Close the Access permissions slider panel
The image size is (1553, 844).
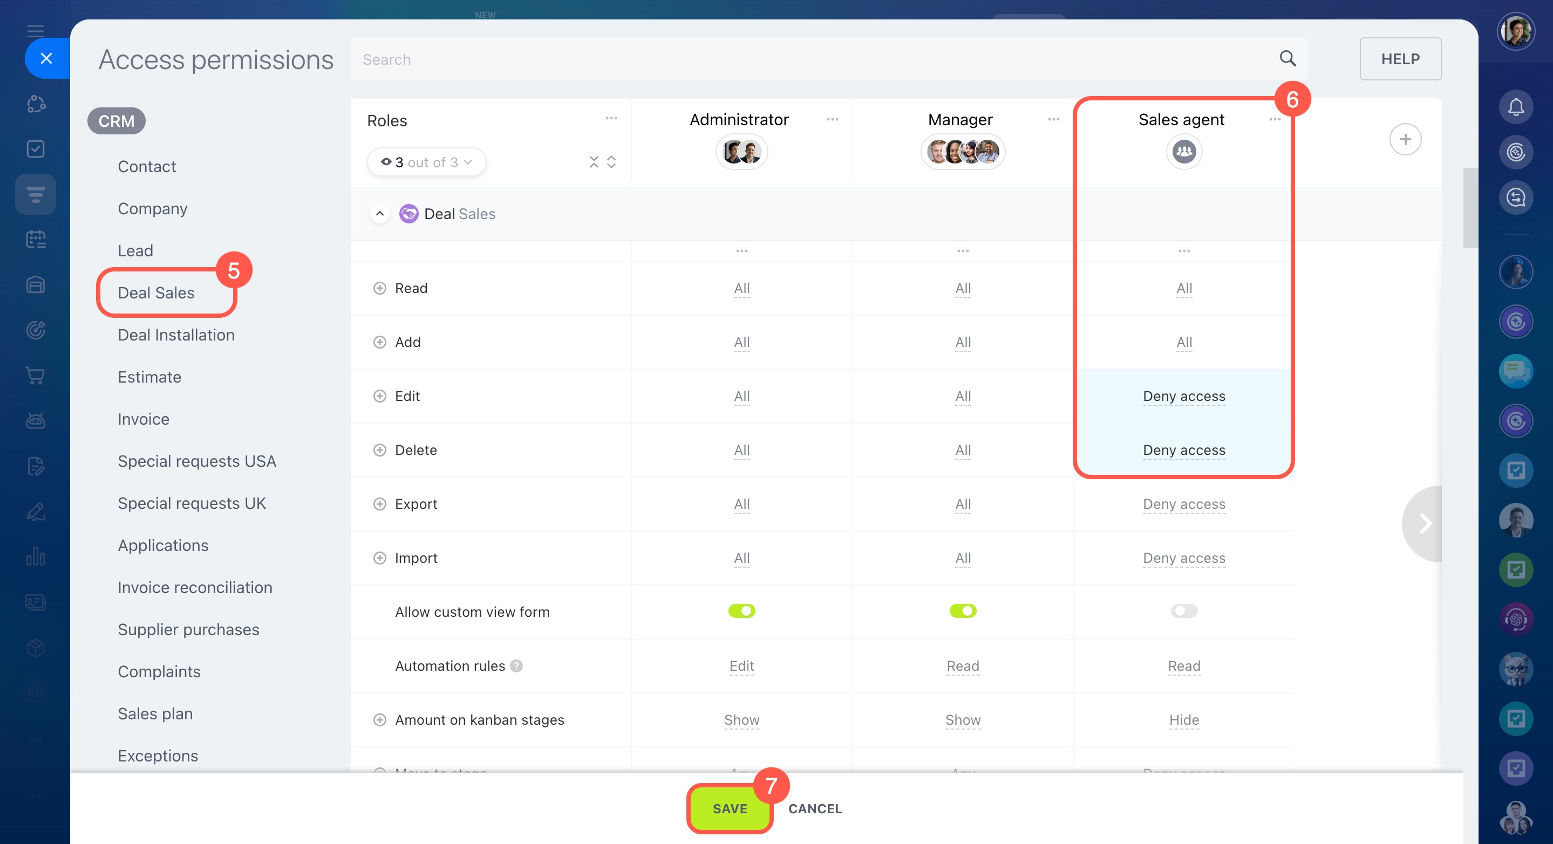click(x=46, y=58)
